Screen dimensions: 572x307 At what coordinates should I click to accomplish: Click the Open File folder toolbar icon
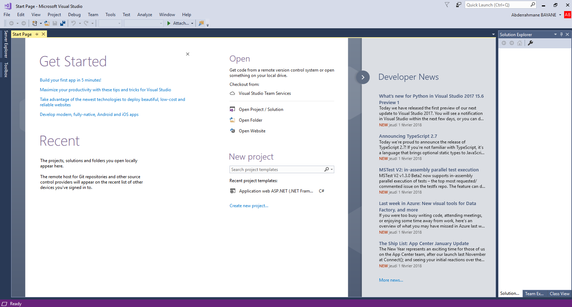pos(47,23)
